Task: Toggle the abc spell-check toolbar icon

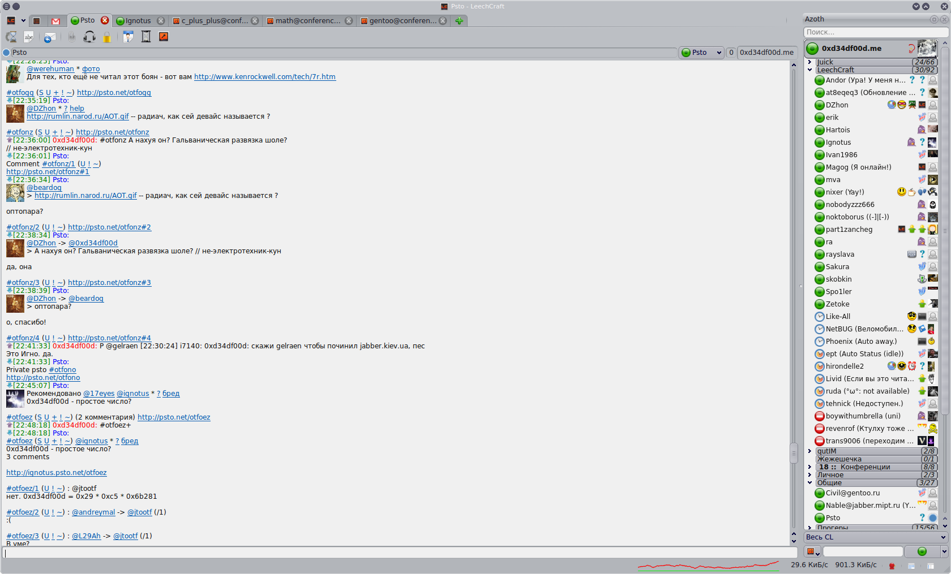Action: (x=28, y=37)
